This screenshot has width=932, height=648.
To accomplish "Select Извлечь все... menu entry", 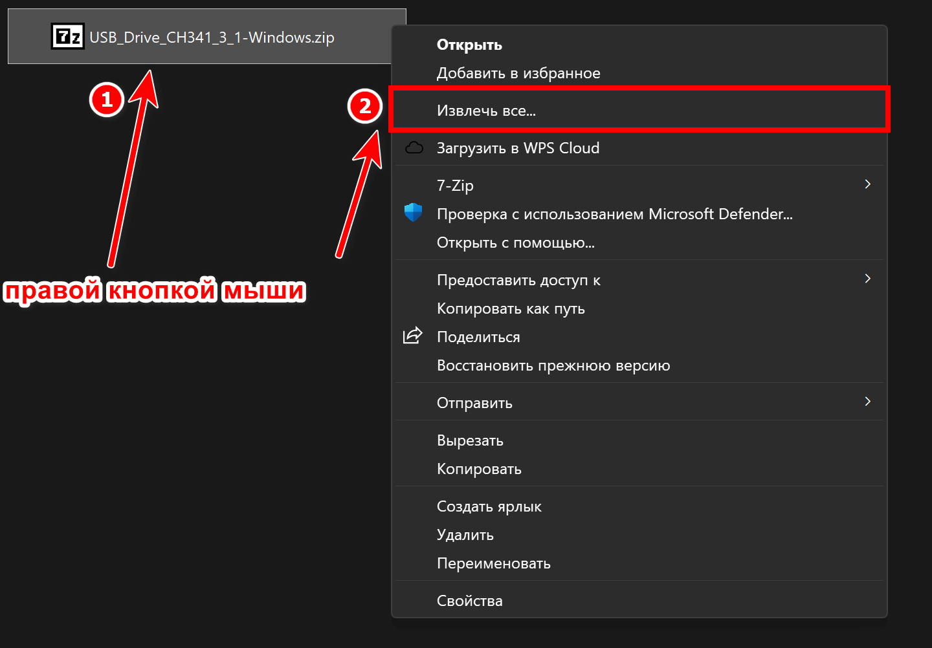I will pyautogui.click(x=486, y=111).
